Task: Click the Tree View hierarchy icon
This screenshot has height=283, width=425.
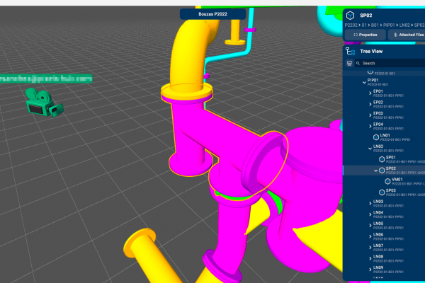Action: (x=349, y=51)
